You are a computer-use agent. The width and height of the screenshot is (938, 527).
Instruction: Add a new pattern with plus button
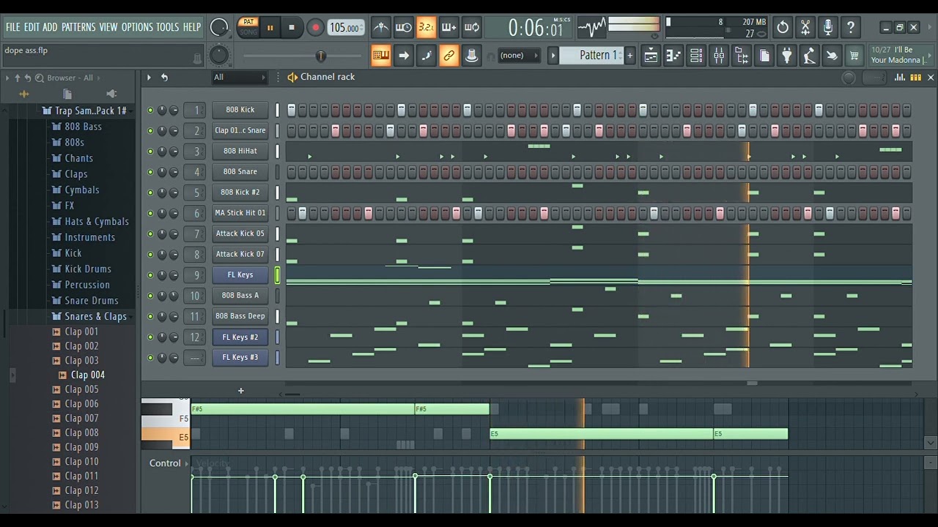[629, 55]
